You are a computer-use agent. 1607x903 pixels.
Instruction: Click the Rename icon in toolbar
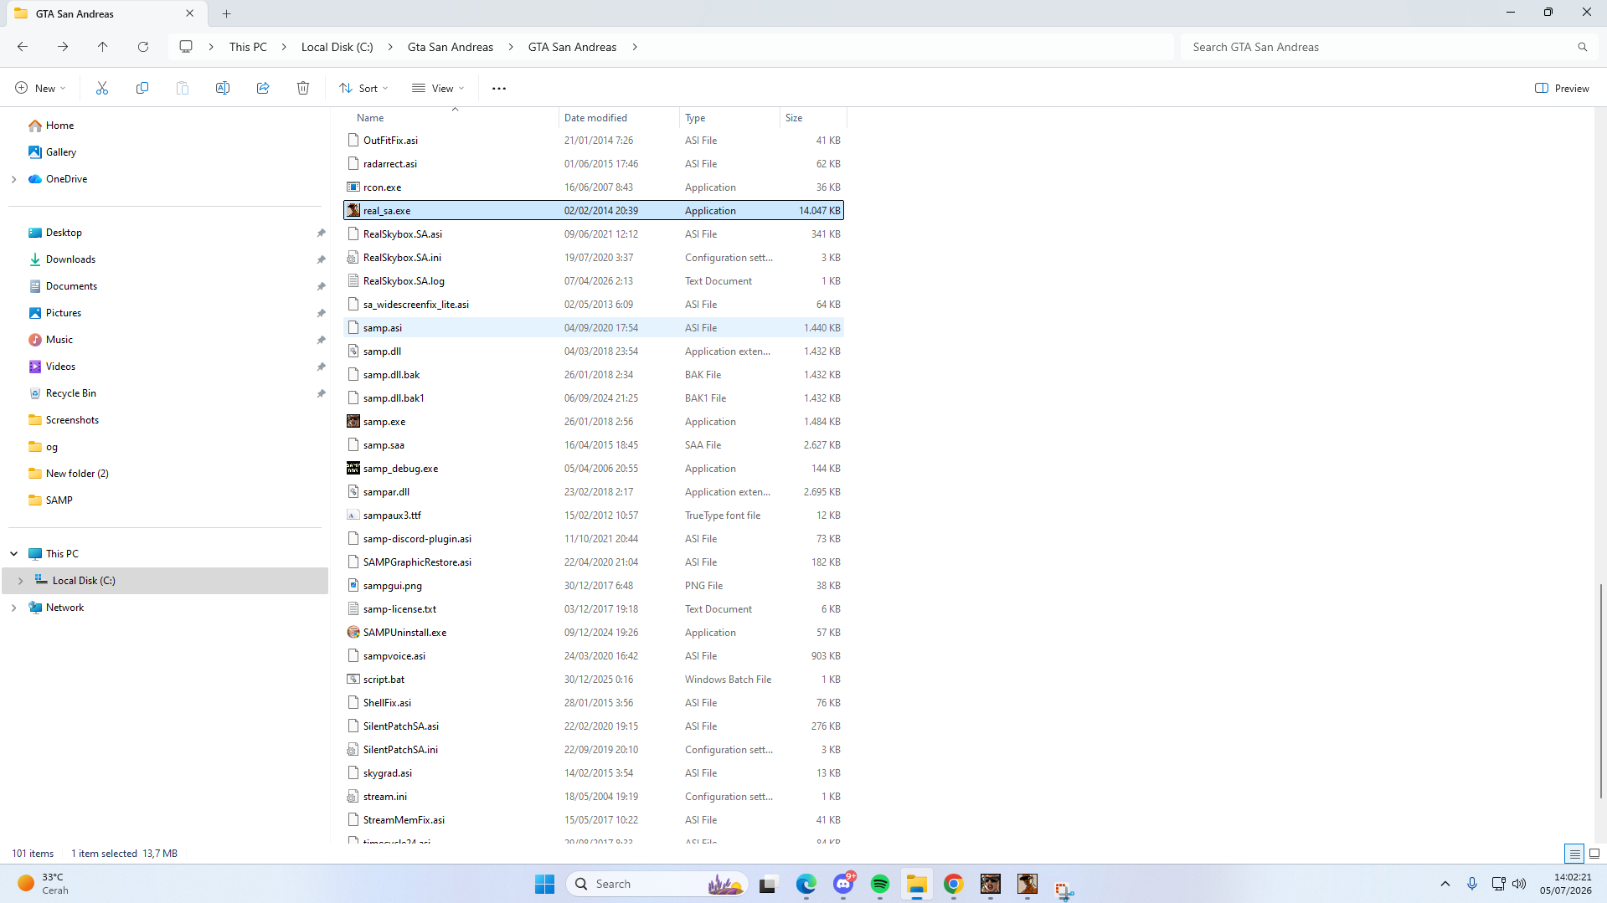[223, 88]
